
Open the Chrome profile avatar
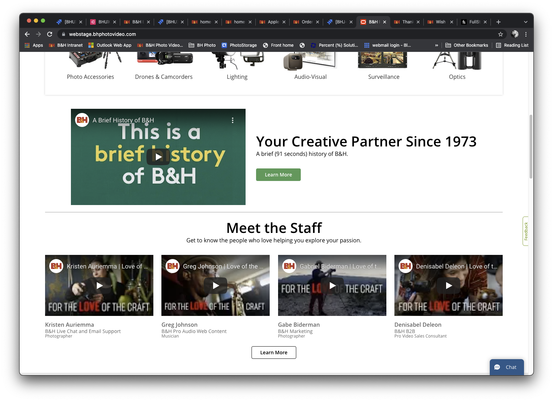(515, 34)
